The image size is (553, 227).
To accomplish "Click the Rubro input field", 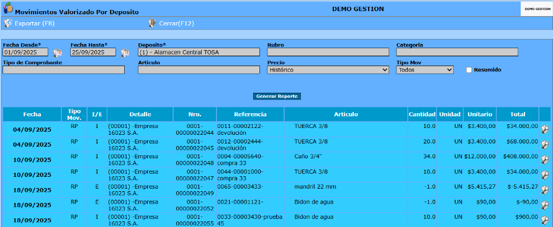I will (328, 53).
